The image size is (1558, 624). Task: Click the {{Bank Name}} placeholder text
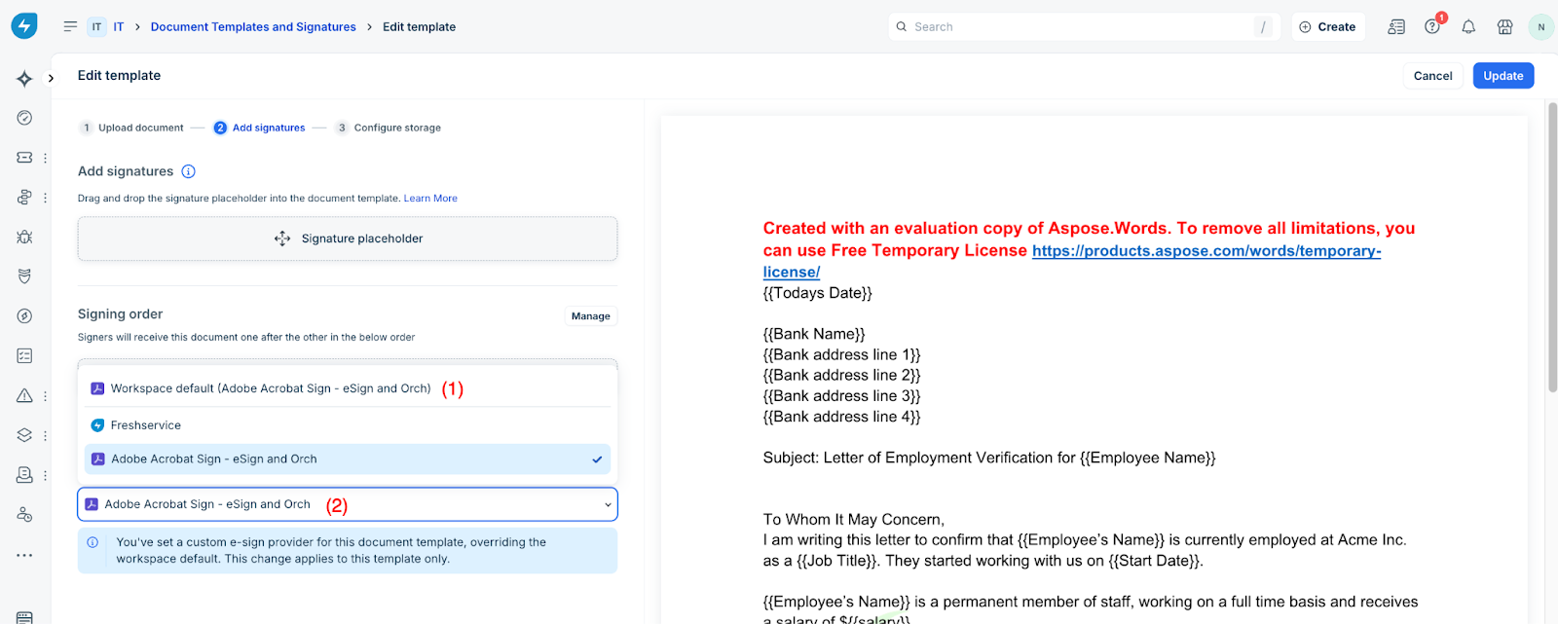point(814,334)
